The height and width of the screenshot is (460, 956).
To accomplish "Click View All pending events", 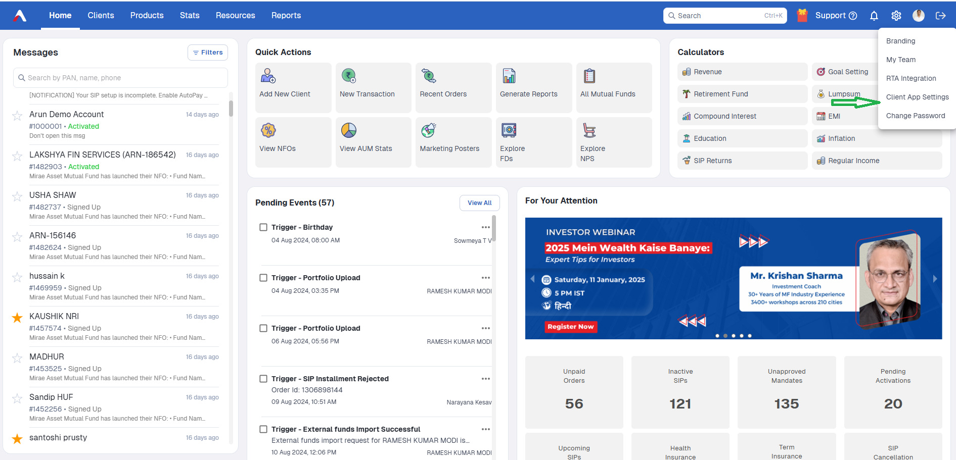I will point(479,203).
